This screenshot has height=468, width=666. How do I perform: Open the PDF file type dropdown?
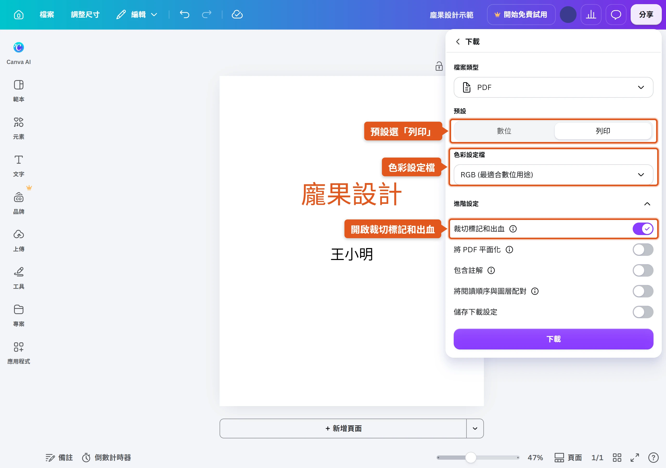coord(553,87)
